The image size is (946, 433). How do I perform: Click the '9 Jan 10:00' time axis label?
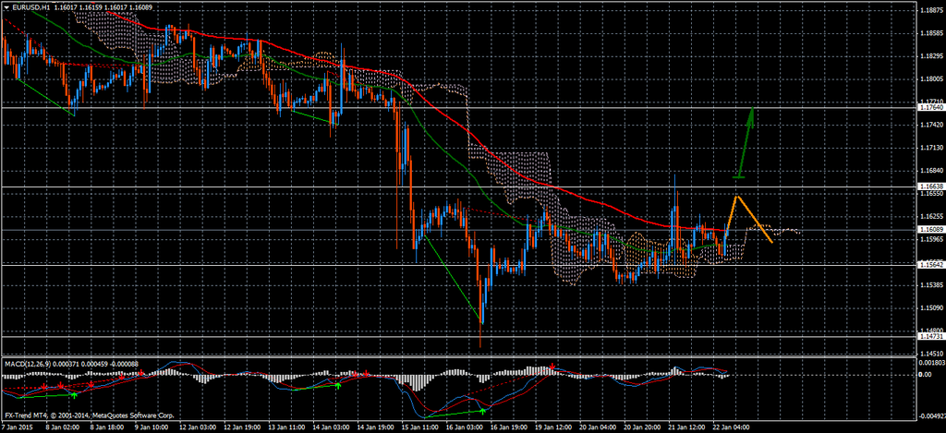click(151, 427)
